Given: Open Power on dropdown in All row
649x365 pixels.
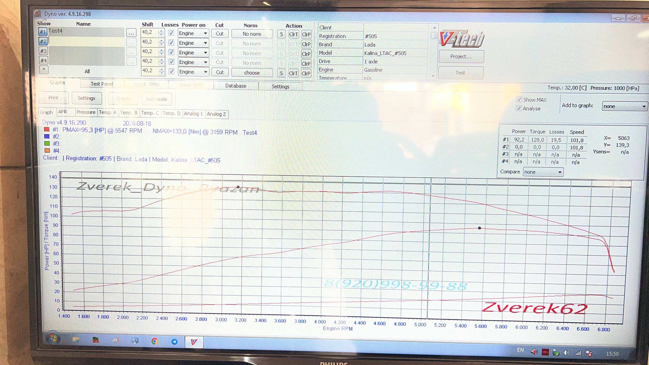Looking at the screenshot, I should [x=193, y=72].
